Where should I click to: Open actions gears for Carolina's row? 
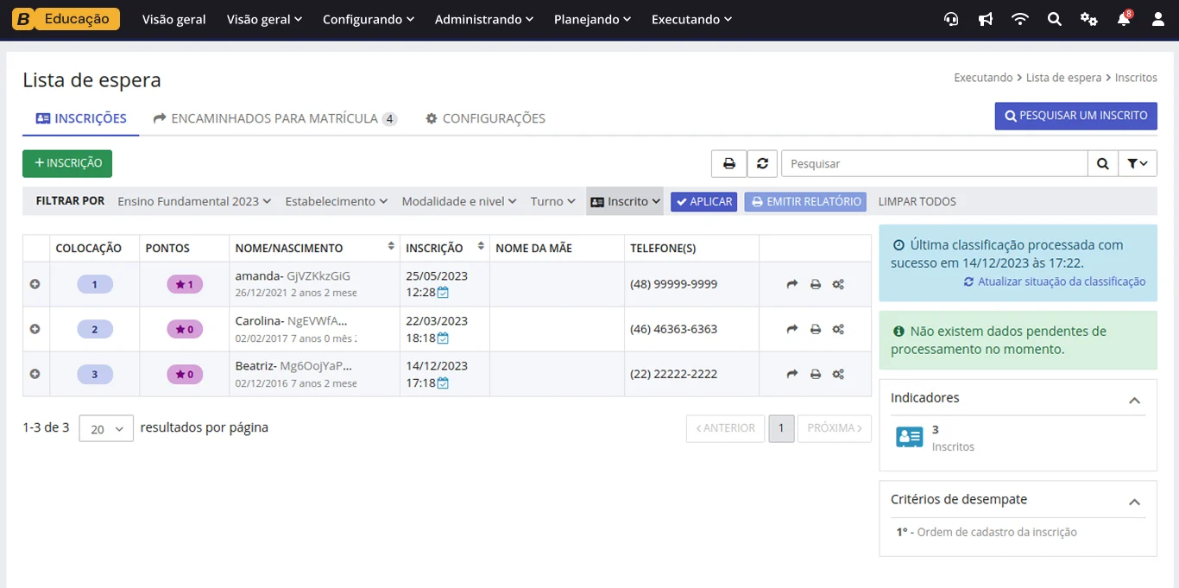point(838,329)
